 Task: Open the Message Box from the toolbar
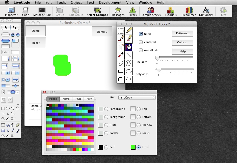pos(42,12)
